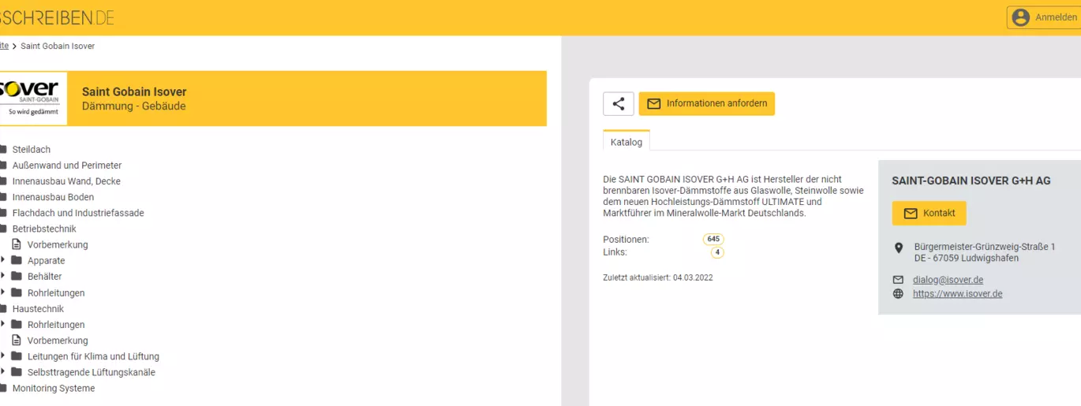
Task: Expand the Selbsttragende Lüftungskanäle arrow
Action: [2, 372]
